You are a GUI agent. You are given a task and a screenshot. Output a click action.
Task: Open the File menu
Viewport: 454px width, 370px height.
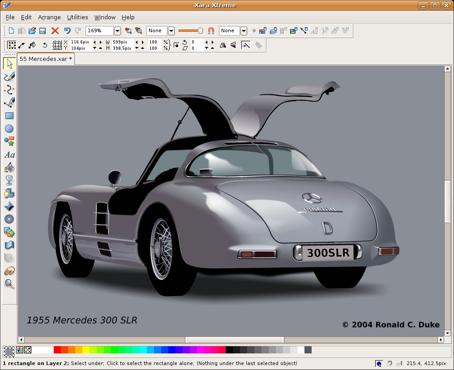(10, 17)
